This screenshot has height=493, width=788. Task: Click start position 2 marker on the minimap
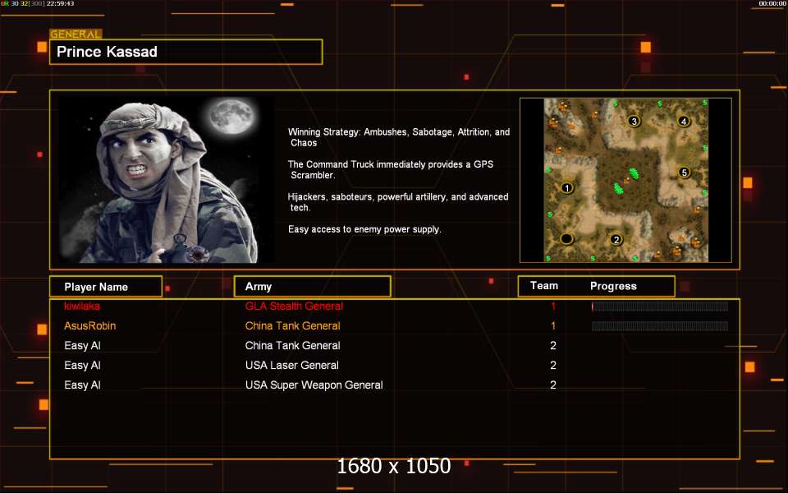[616, 239]
